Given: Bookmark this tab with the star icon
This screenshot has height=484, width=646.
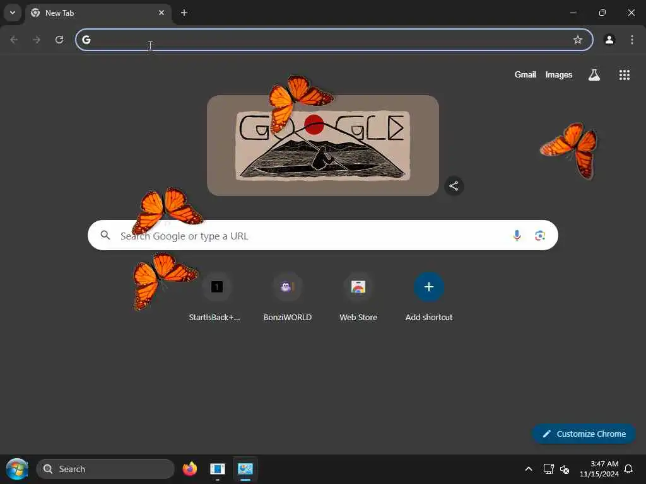Looking at the screenshot, I should [x=578, y=40].
